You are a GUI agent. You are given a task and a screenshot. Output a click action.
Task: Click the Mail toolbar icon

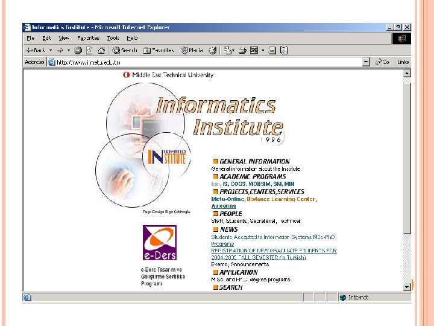click(x=227, y=50)
